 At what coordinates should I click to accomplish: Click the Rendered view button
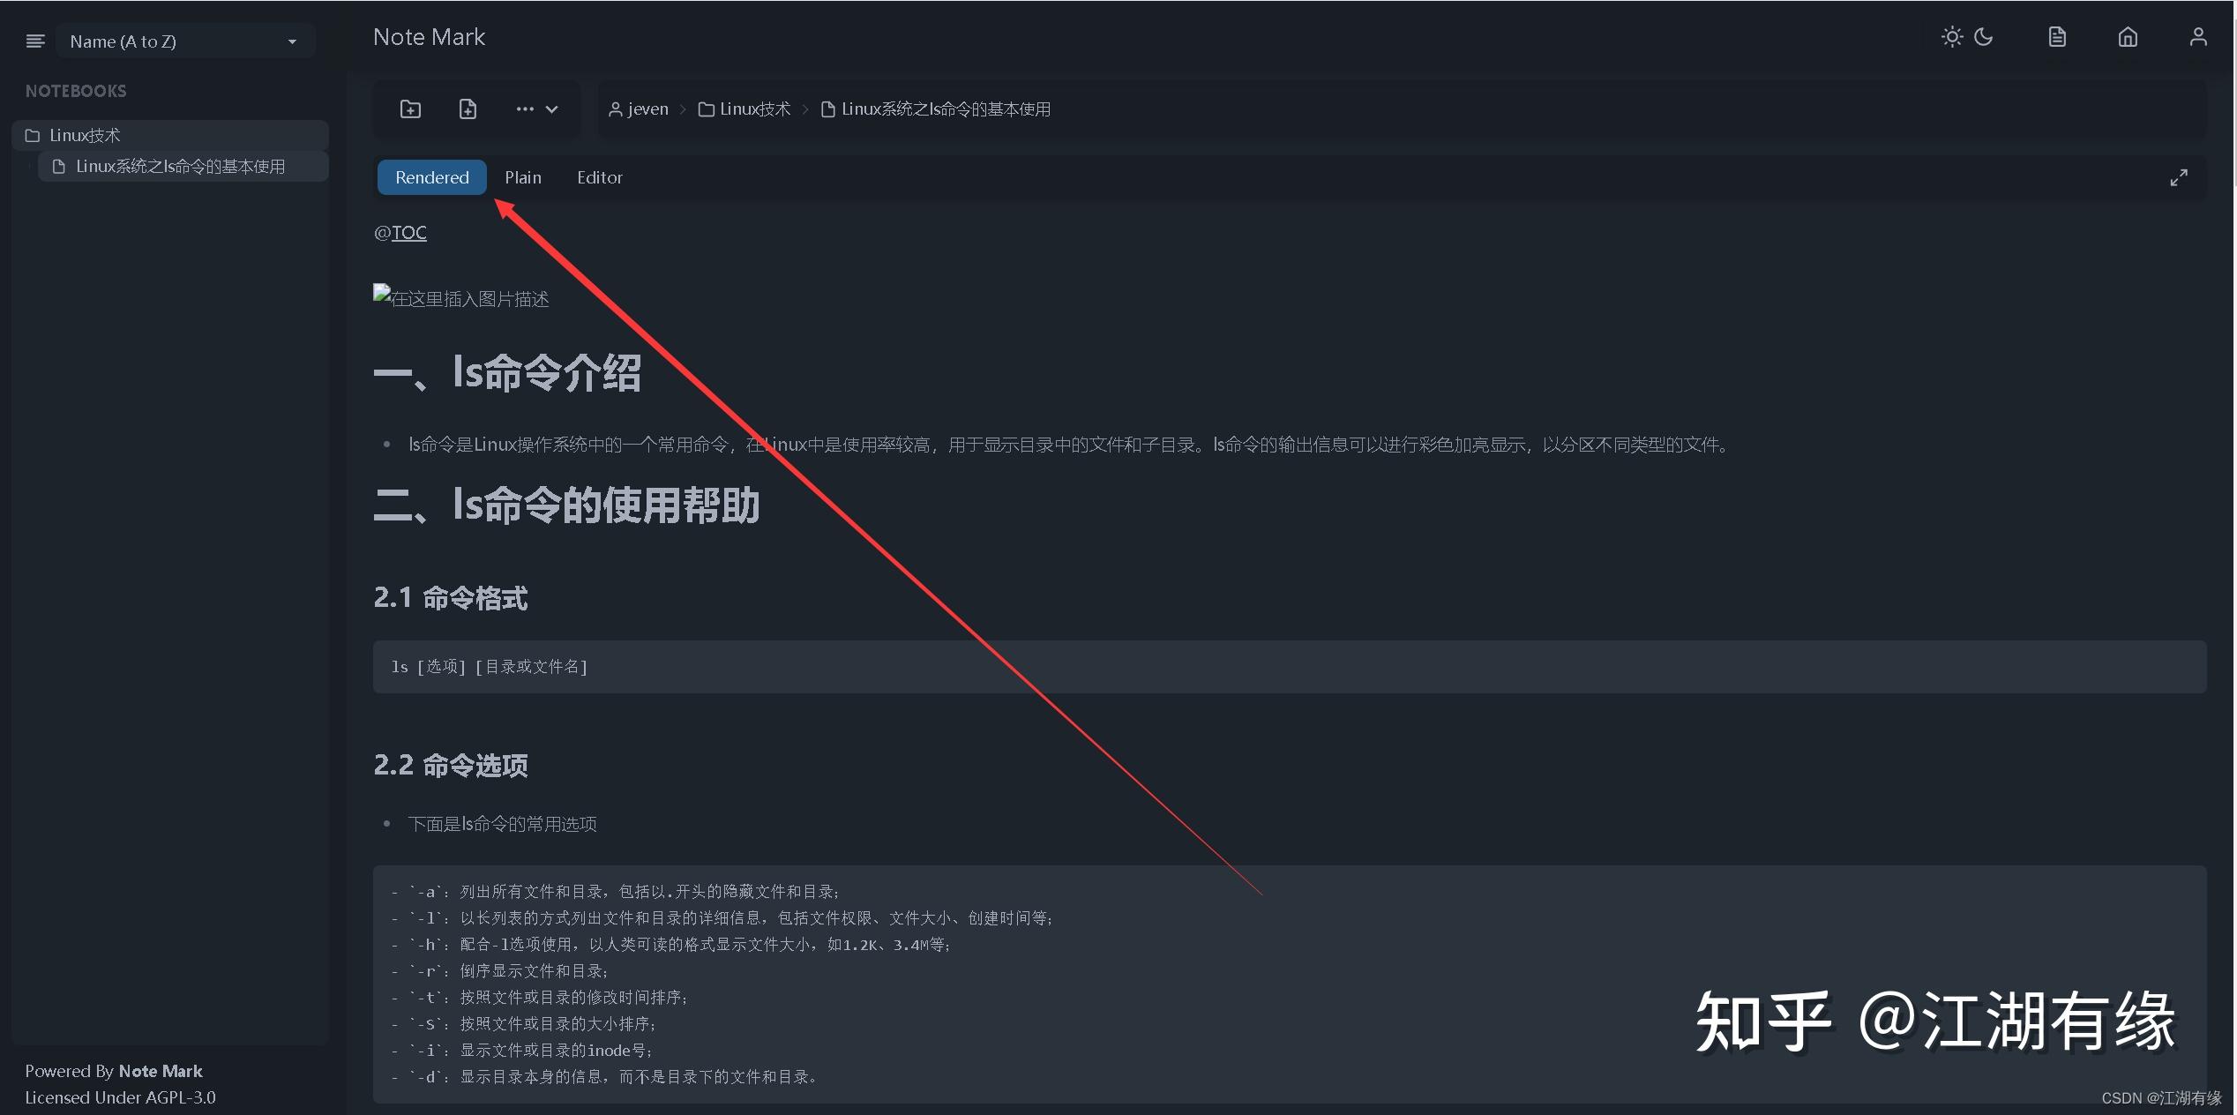pos(431,176)
